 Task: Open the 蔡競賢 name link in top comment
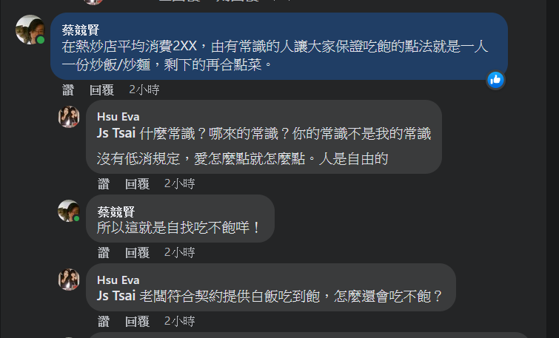[x=81, y=30]
